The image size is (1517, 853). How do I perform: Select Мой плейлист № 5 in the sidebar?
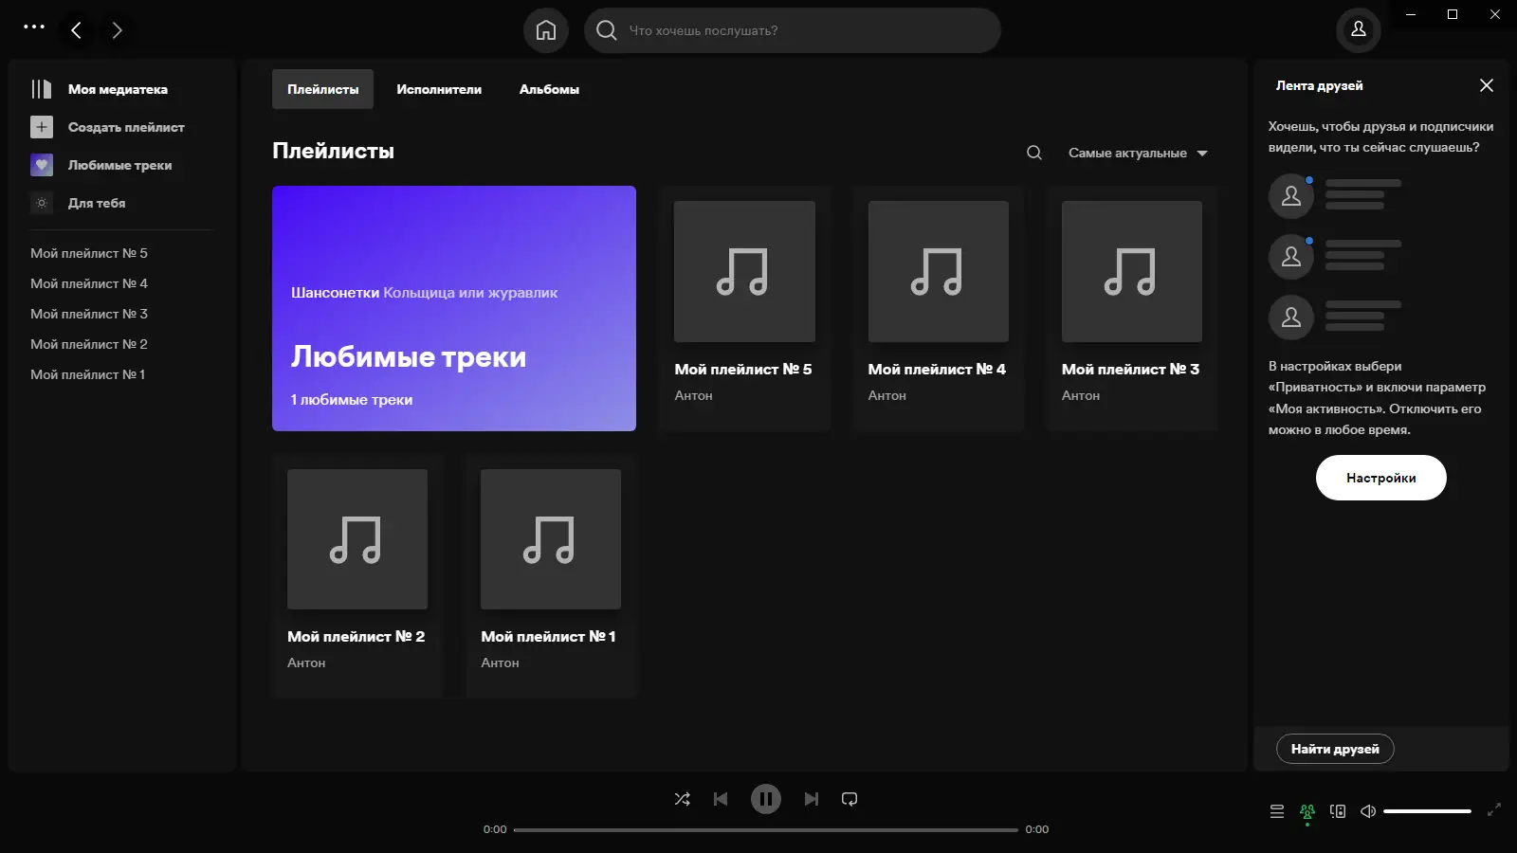click(89, 253)
